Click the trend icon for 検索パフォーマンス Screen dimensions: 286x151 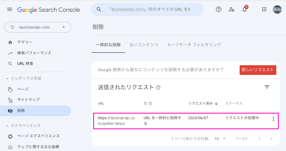(10, 53)
